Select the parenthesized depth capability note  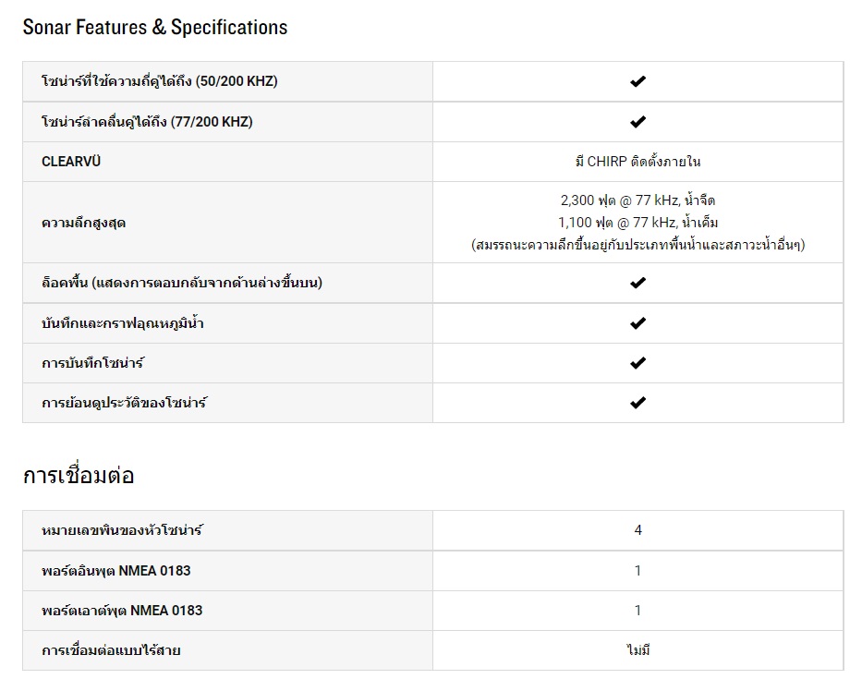pos(637,245)
